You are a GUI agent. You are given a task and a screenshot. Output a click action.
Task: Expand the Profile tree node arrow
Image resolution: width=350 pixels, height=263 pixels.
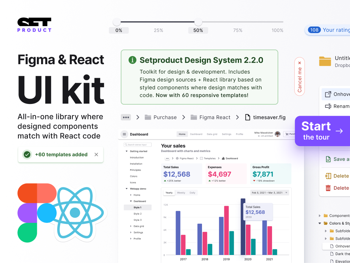tap(131, 239)
